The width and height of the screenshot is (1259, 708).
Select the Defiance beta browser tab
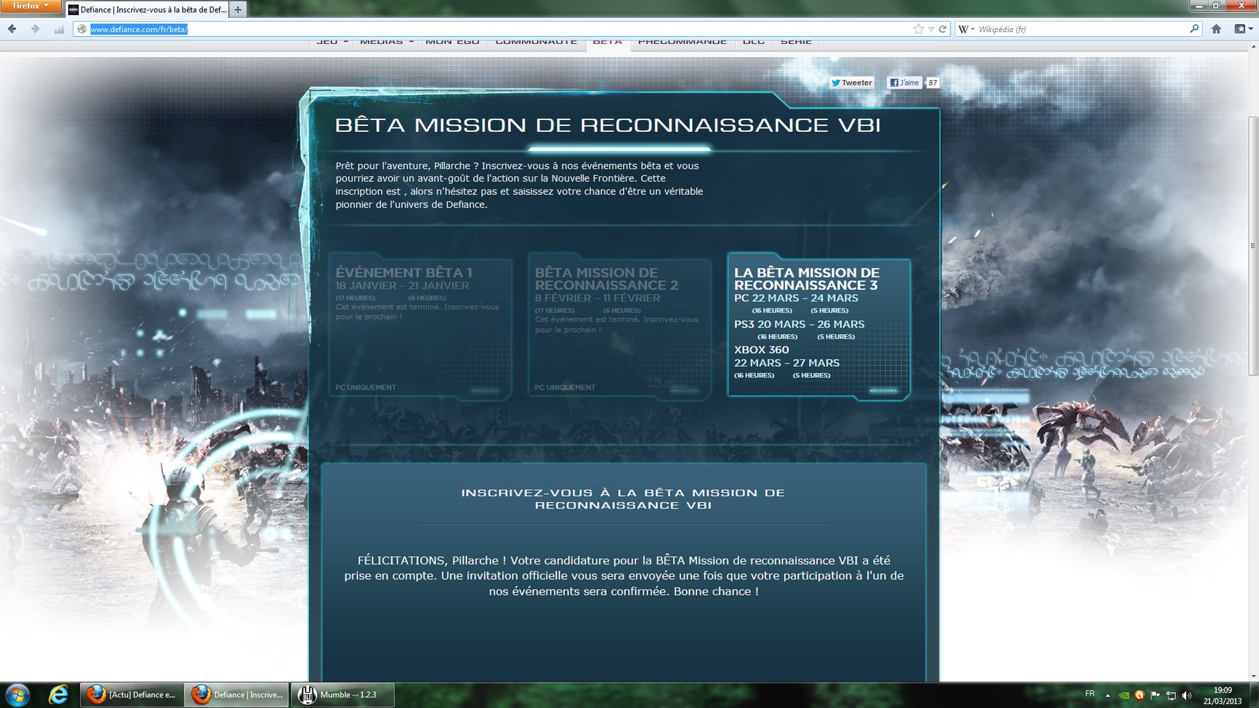(147, 9)
